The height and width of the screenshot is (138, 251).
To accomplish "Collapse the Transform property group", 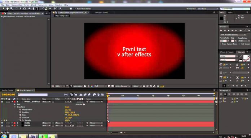I will (15, 107).
